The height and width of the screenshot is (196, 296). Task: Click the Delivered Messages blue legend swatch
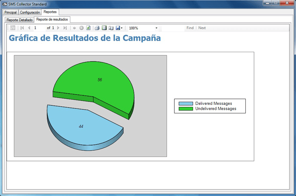[x=186, y=104]
